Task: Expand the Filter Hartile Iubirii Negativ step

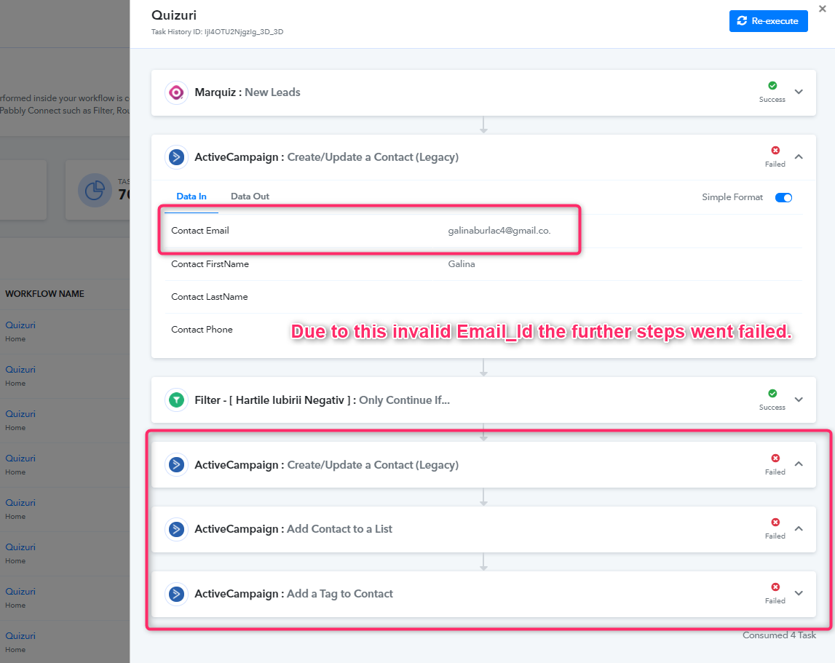Action: coord(799,400)
